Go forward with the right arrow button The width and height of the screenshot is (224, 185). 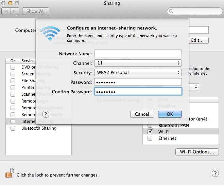[15, 11]
